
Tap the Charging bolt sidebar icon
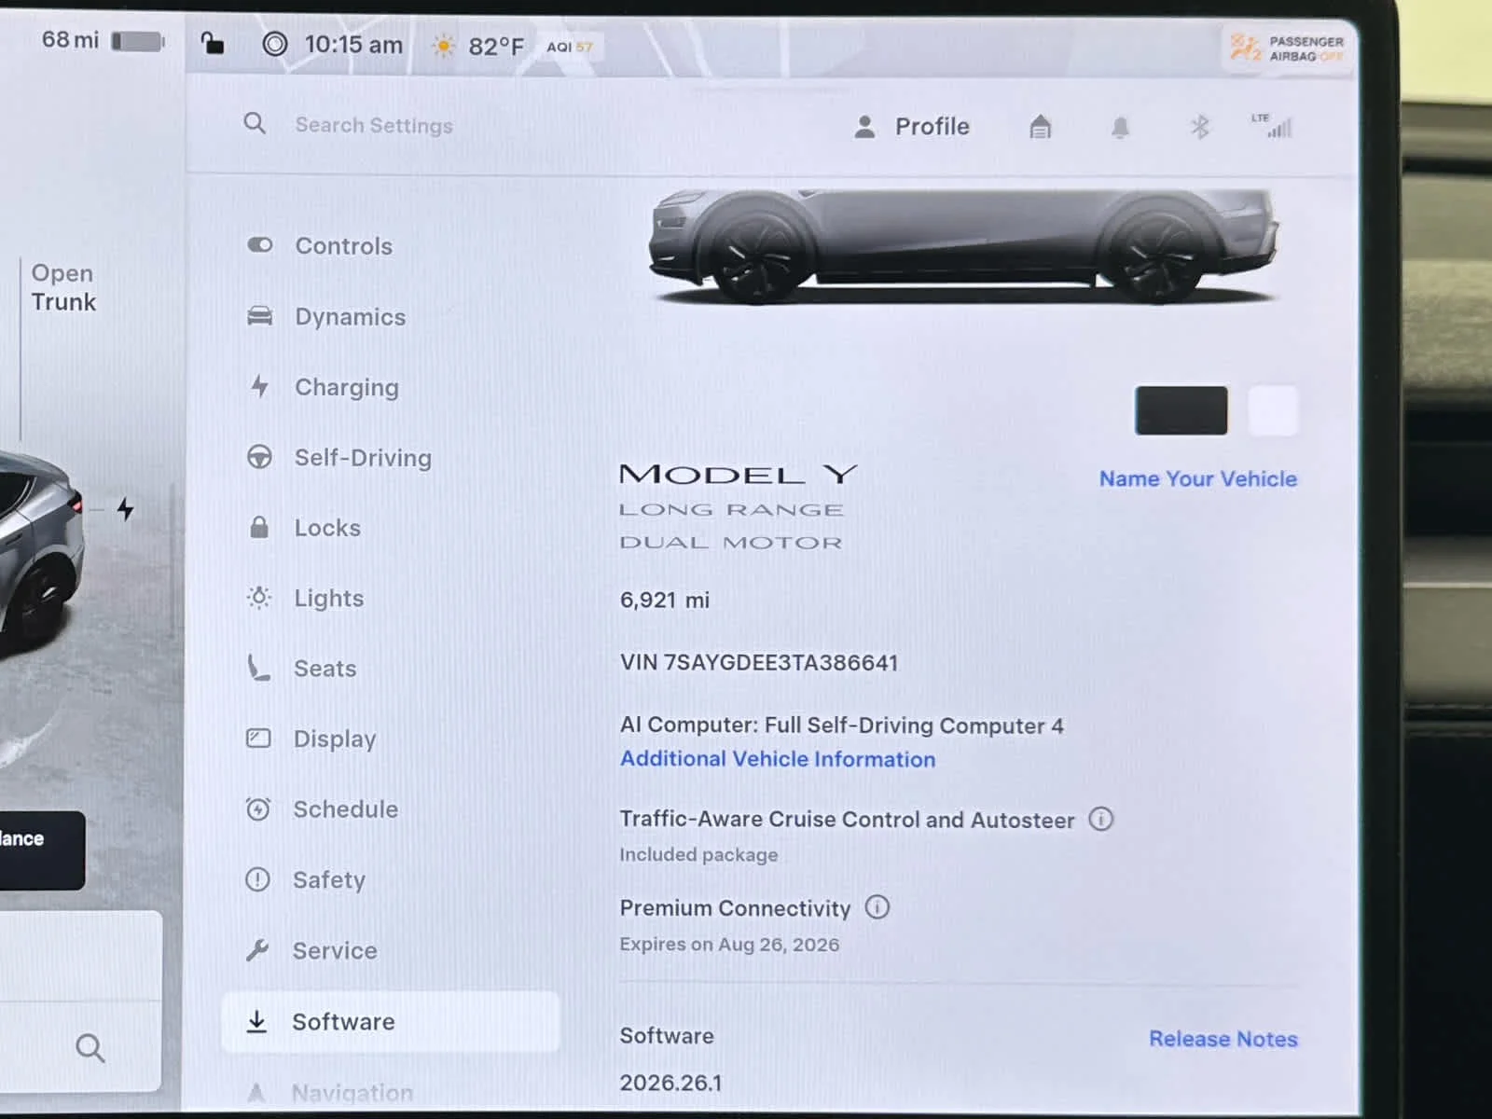pos(259,386)
